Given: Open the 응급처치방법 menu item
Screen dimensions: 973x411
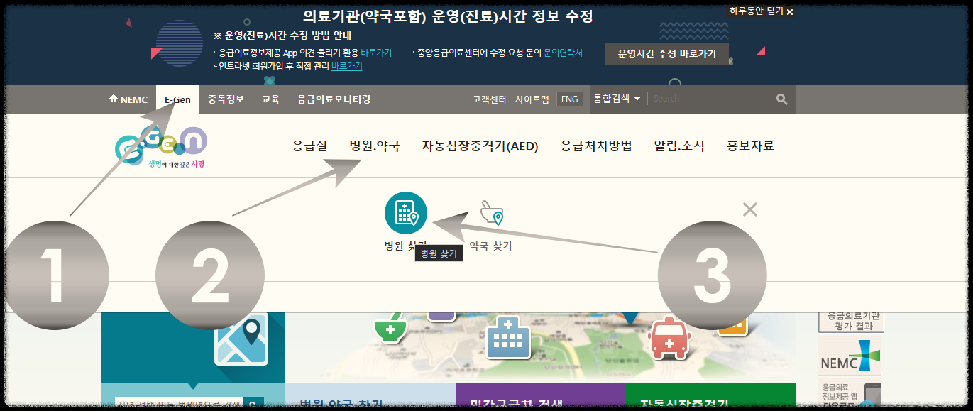Looking at the screenshot, I should click(595, 147).
